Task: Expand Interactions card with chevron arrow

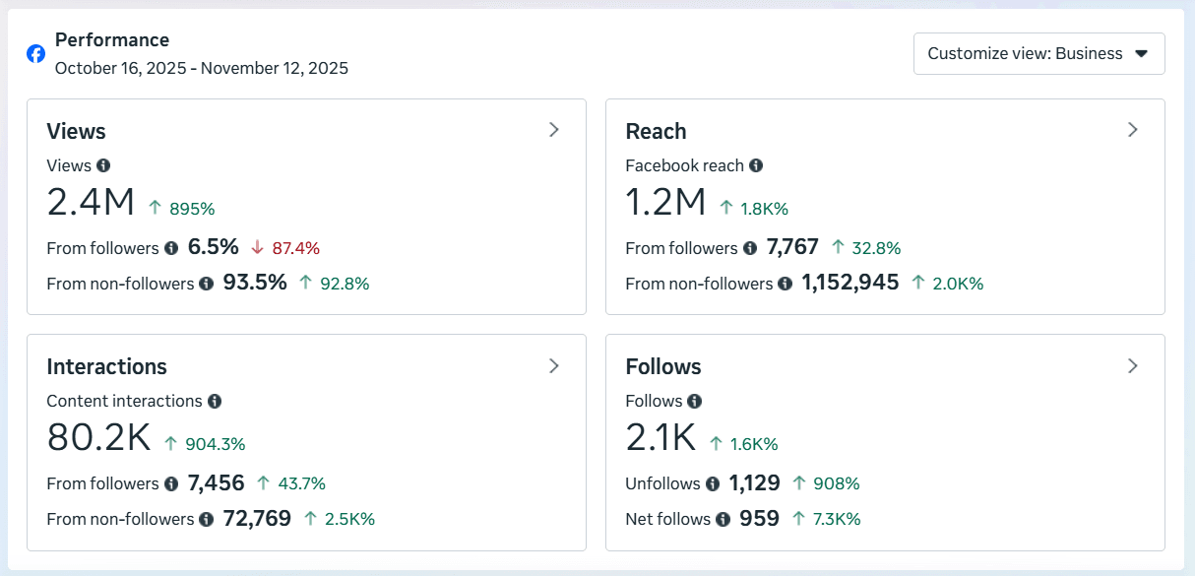Action: tap(554, 366)
